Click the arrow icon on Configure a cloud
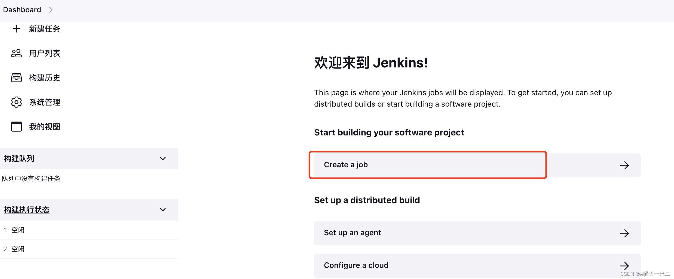674x279 pixels. coord(624,266)
